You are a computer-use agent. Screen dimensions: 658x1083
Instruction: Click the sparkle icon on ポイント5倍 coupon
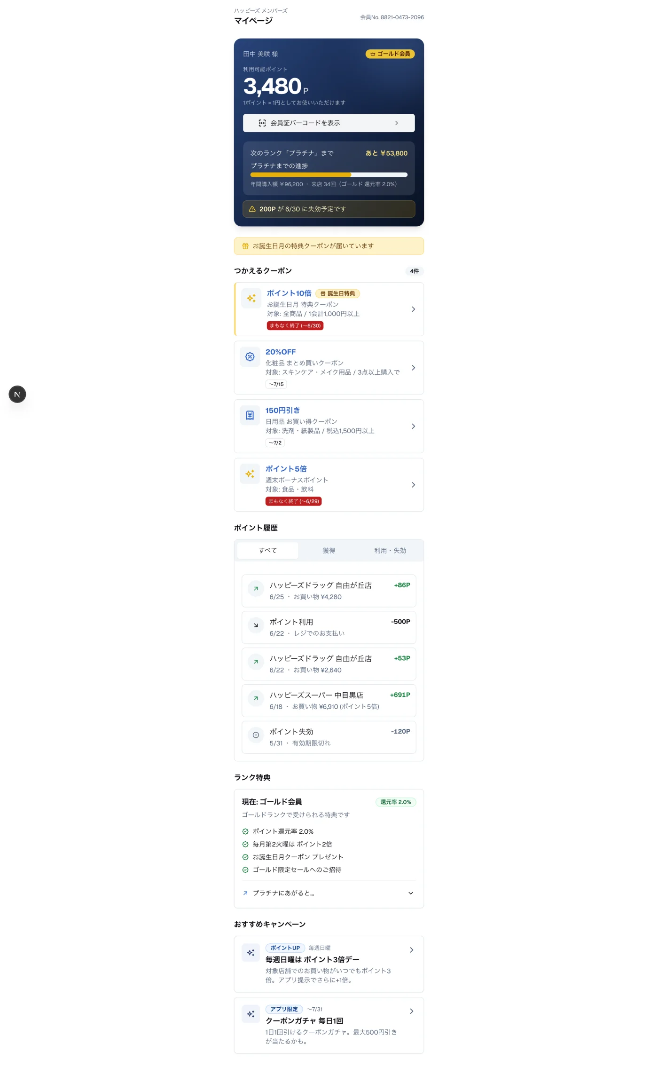(x=250, y=474)
